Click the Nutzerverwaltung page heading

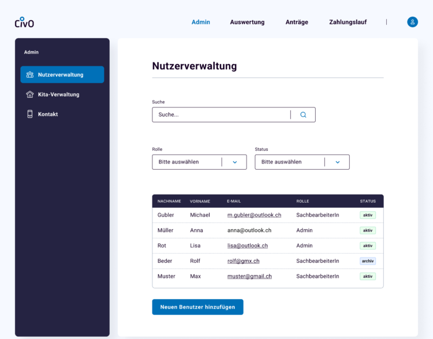click(x=195, y=66)
